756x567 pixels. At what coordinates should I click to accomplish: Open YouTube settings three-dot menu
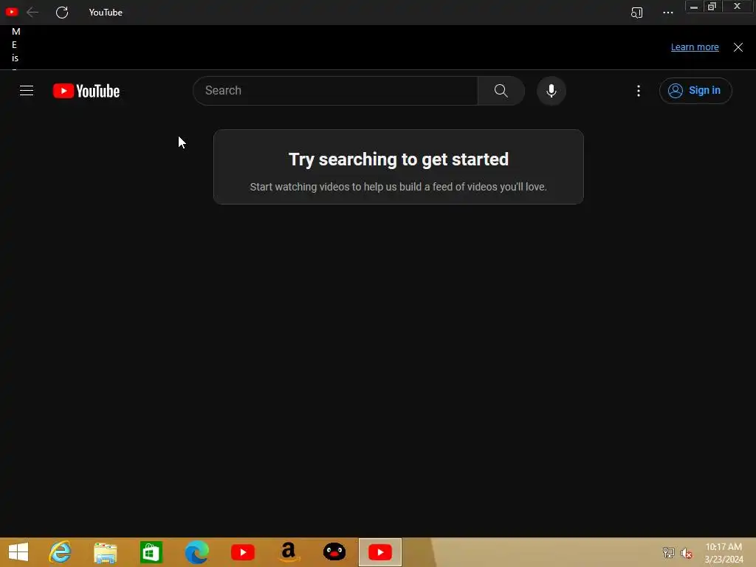coord(639,91)
